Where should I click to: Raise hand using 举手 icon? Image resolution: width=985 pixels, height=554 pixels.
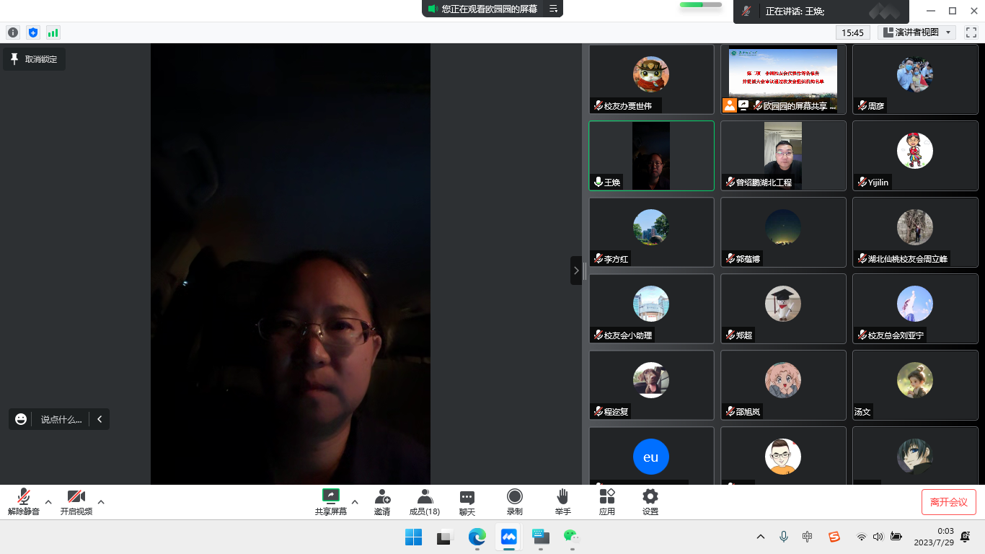pos(562,501)
